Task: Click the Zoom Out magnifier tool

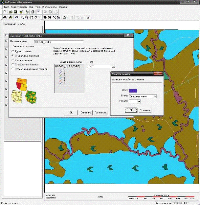Action: pyautogui.click(x=26, y=17)
